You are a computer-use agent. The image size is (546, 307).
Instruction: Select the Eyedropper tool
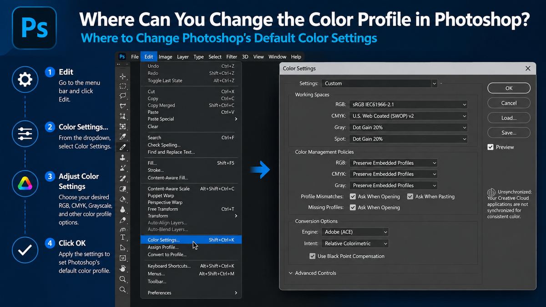click(122, 136)
